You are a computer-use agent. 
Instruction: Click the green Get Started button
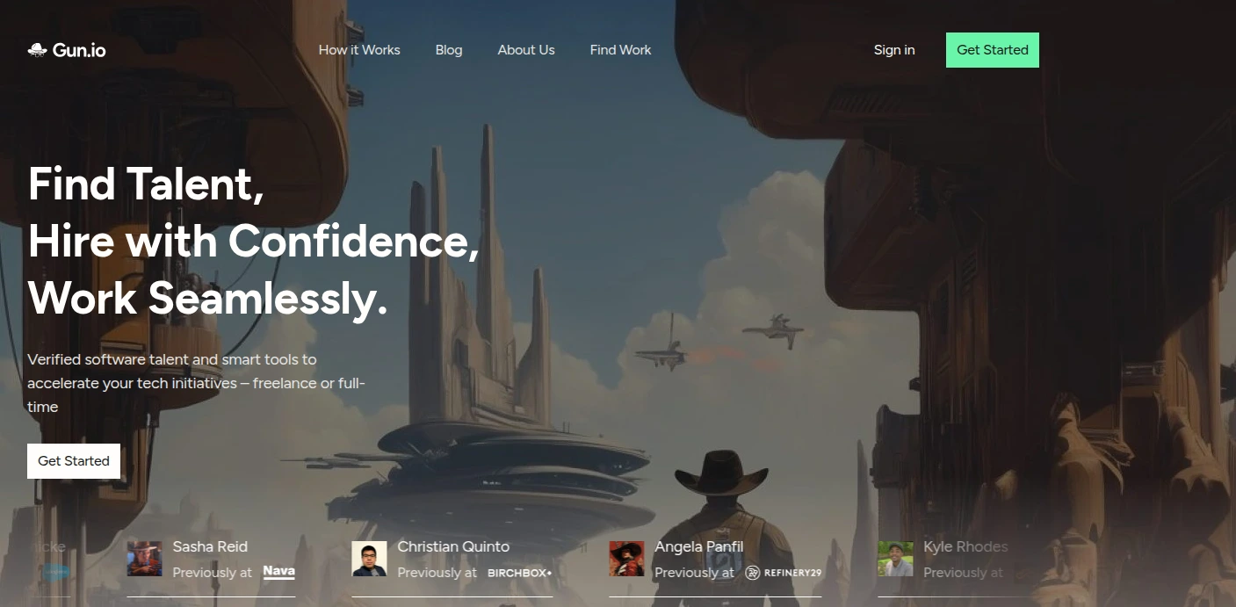pyautogui.click(x=993, y=50)
